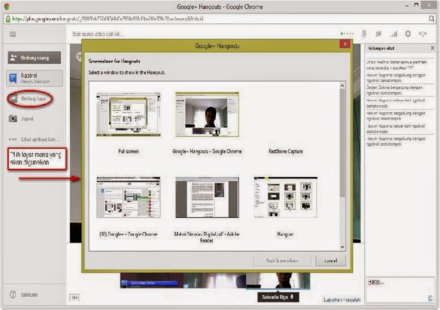Select the Sainudin participant video thumbnail
This screenshot has width=440, height=310.
tap(278, 281)
